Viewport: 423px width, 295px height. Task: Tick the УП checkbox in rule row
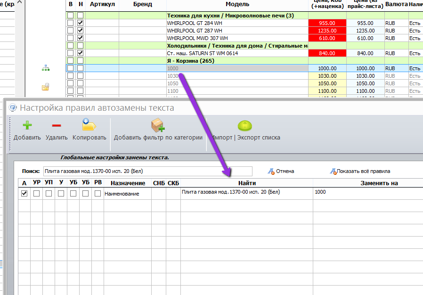pyautogui.click(x=49, y=194)
